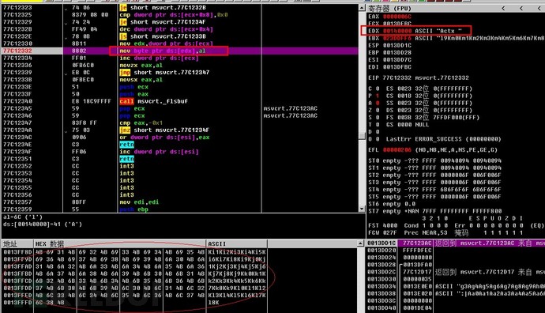Viewport: 545px width, 313px height.
Task: Click ASCII dump text '18K'
Action: [213, 302]
